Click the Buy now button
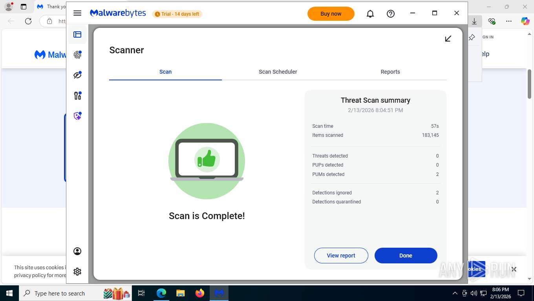This screenshot has height=301, width=534. [331, 14]
